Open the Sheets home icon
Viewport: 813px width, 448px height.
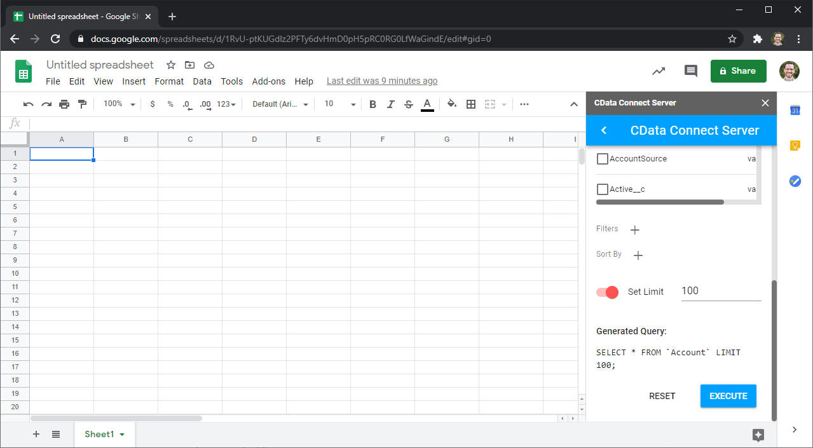[x=24, y=71]
